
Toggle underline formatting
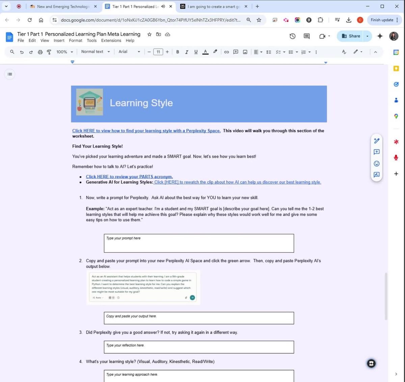196,52
